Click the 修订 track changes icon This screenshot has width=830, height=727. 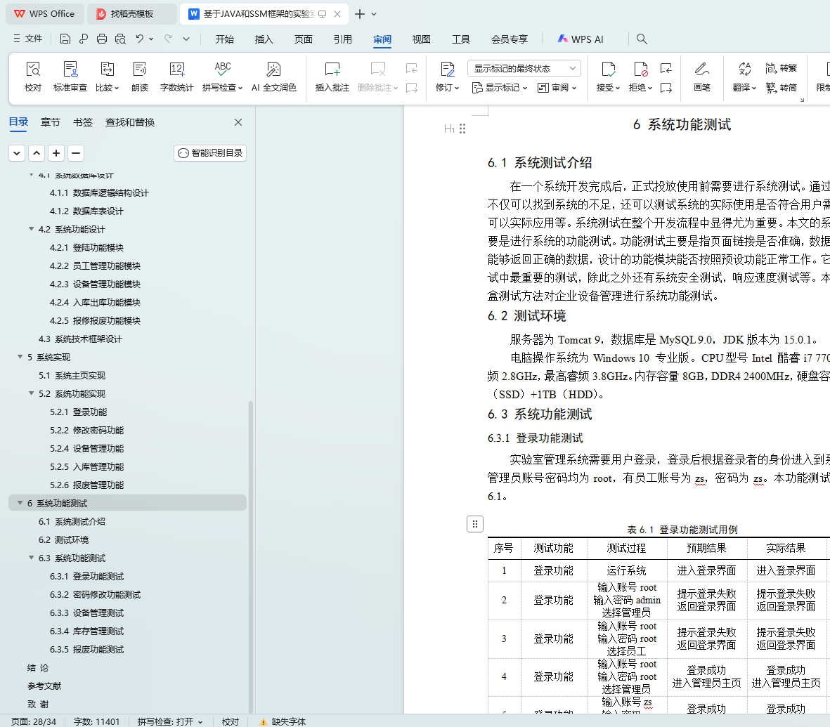point(447,70)
